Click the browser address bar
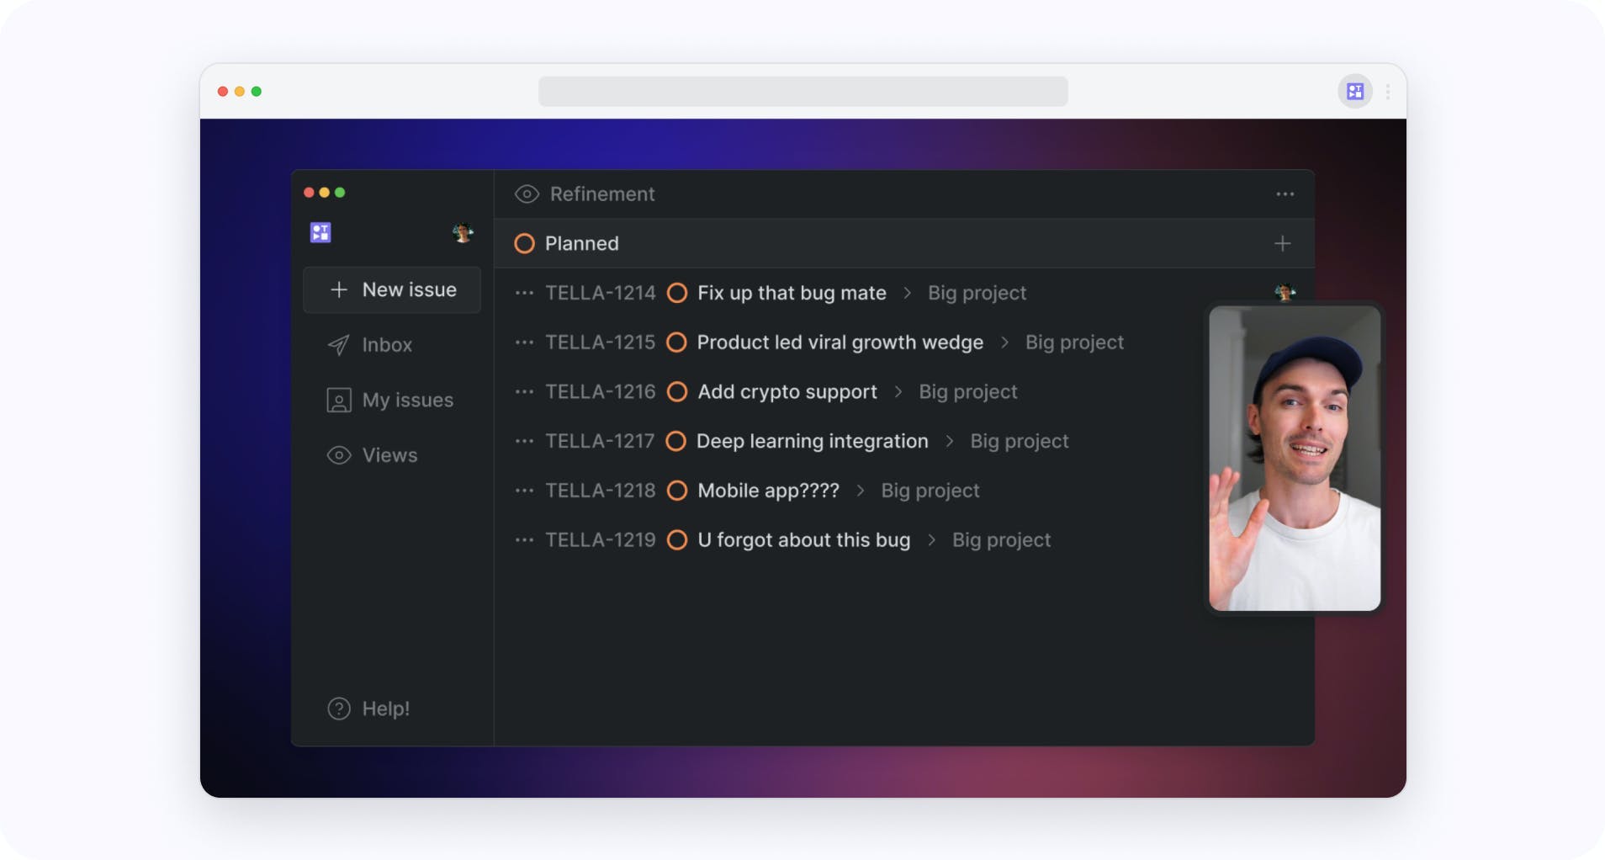Viewport: 1605px width, 860px height. tap(802, 91)
